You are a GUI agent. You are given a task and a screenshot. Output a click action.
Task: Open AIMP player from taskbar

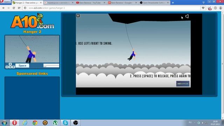(x=45, y=123)
